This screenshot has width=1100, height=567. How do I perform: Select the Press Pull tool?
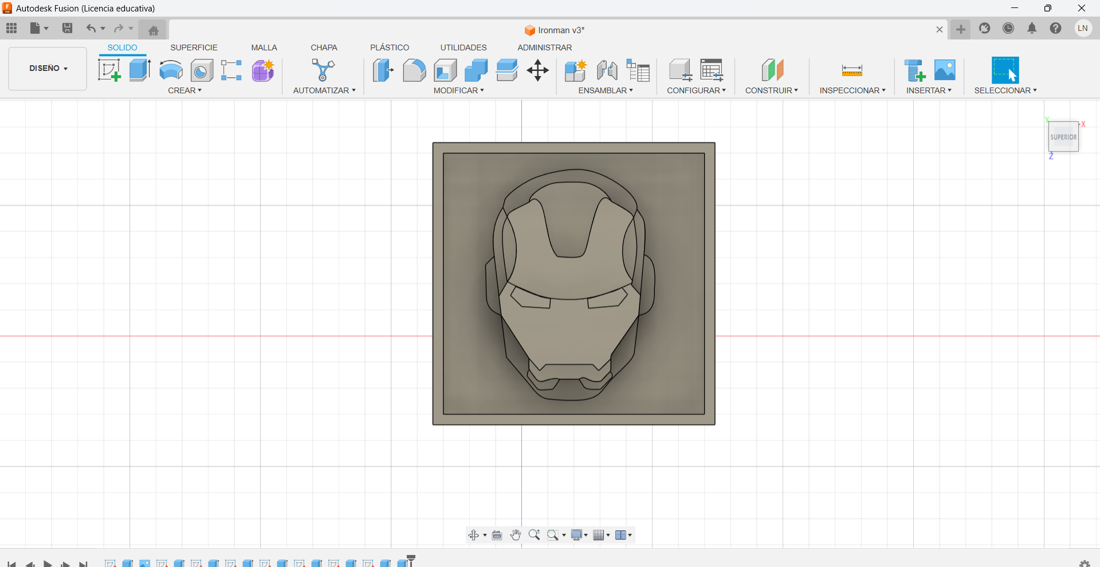383,70
